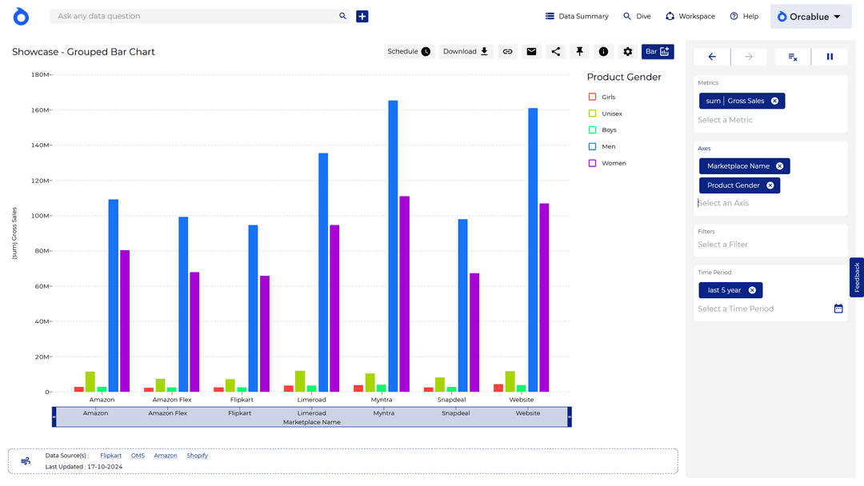Open chart settings gear icon
This screenshot has width=864, height=486.
628,52
